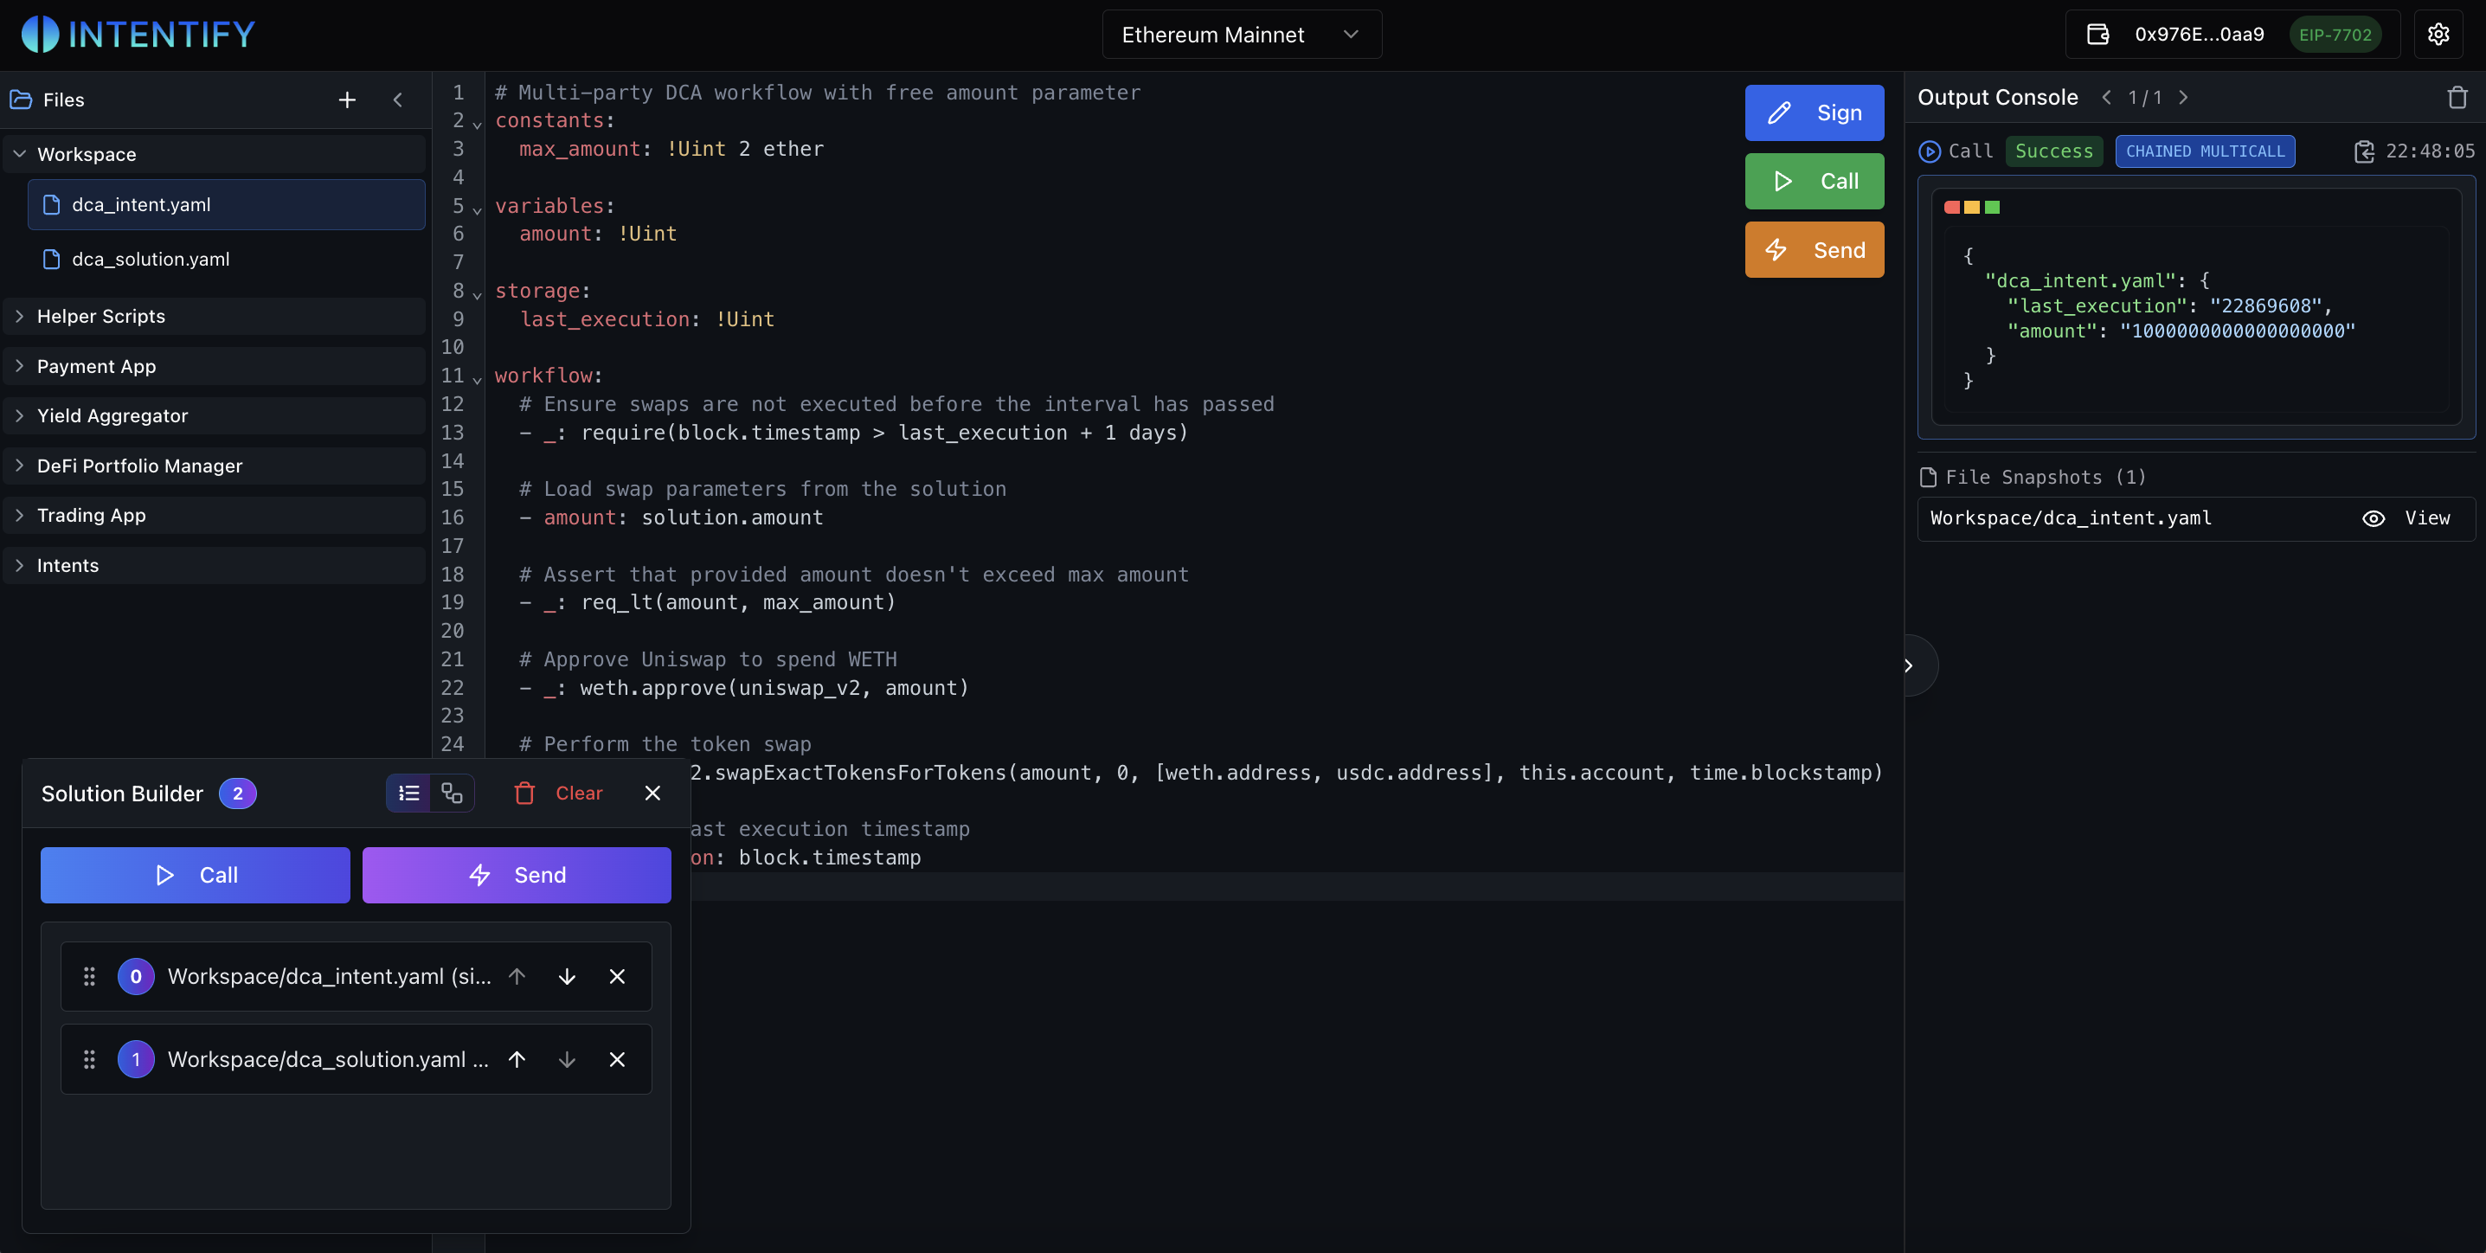Click the Solution Builder count badge 2
This screenshot has height=1253, width=2486.
tap(237, 794)
